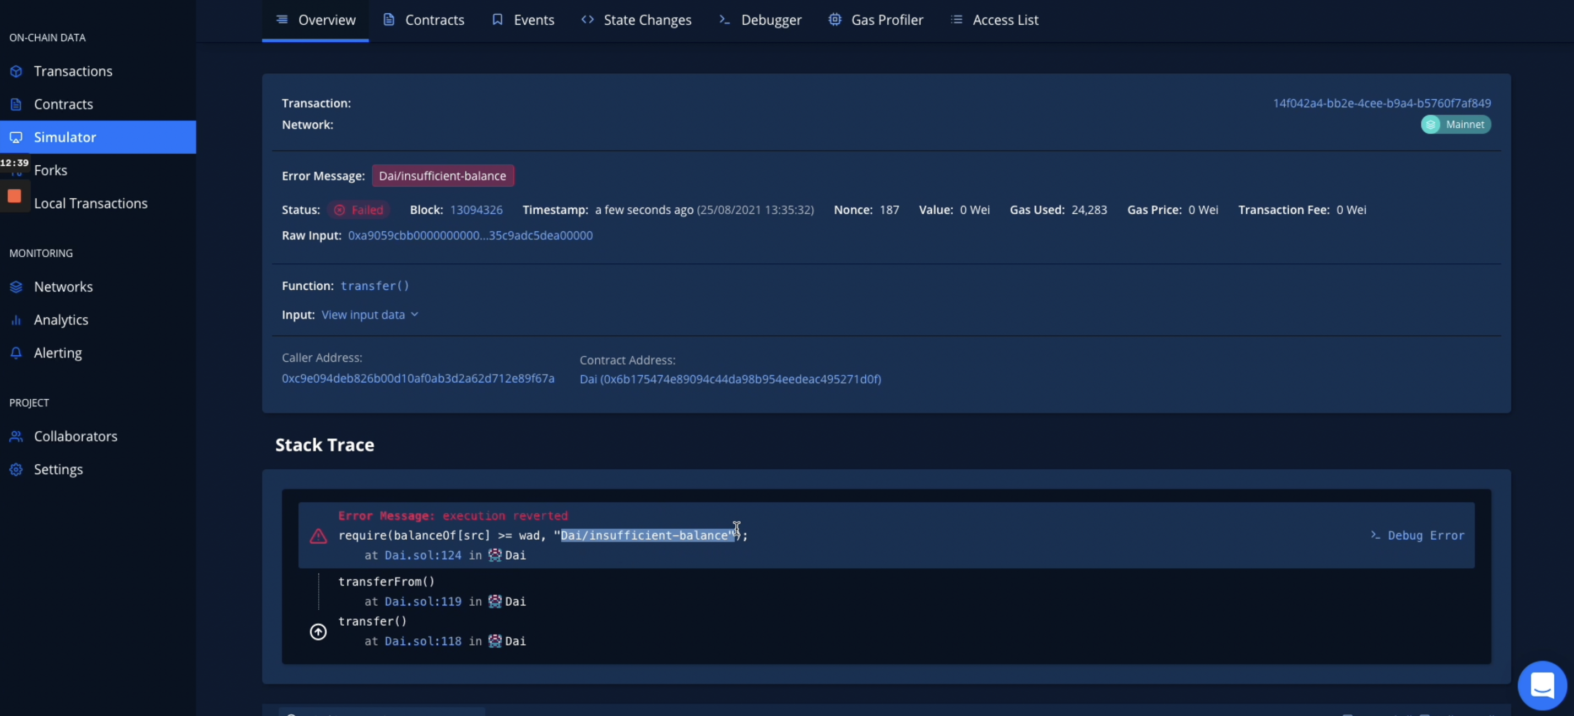Click the Overview tab list icon
The width and height of the screenshot is (1574, 716).
coord(281,19)
